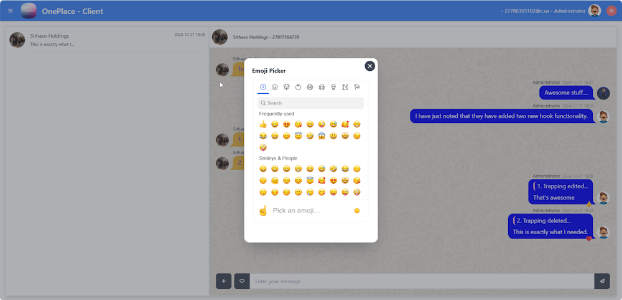Click the message about two new hook functionality

[x=501, y=116]
